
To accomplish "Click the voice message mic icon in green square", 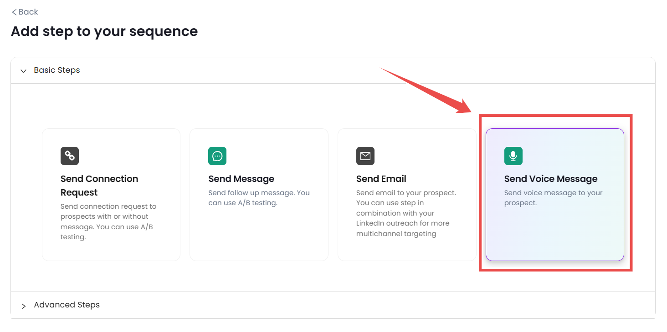I will coord(513,156).
